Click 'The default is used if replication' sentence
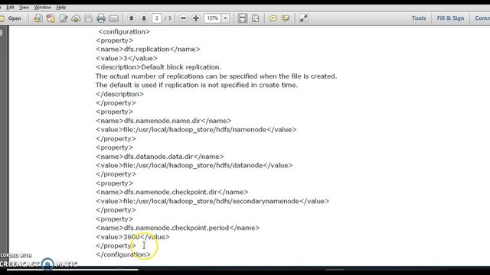This screenshot has height=275, width=490. pos(197,85)
